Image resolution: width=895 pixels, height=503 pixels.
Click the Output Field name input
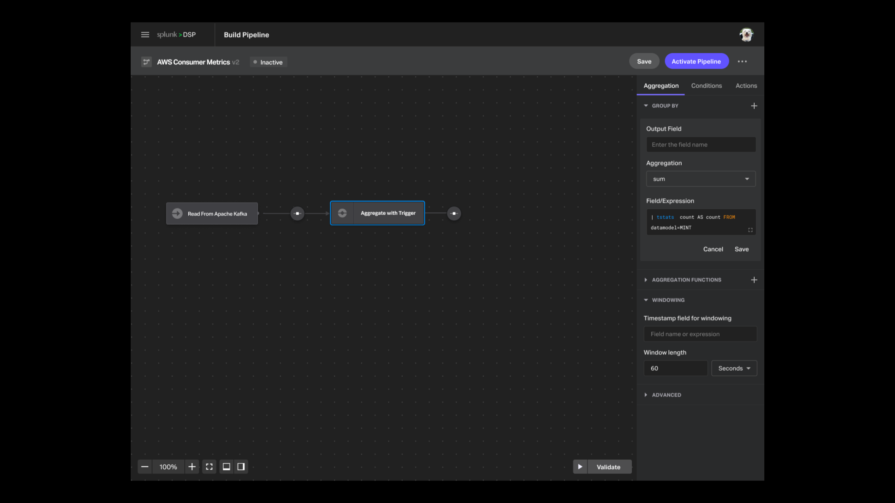pos(701,145)
